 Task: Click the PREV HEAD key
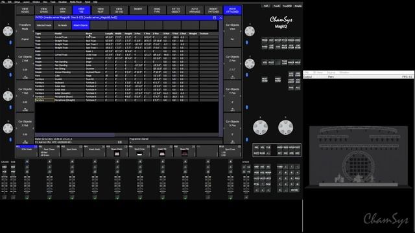coord(278,80)
